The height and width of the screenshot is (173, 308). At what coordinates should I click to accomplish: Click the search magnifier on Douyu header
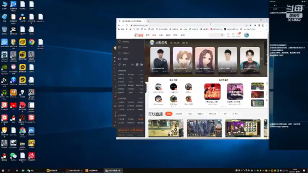222,35
